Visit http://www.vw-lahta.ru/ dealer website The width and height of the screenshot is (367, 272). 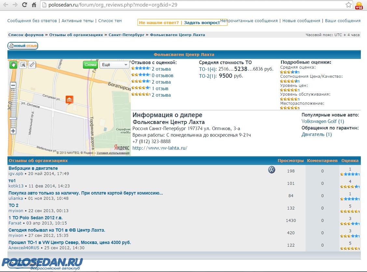[160, 148]
